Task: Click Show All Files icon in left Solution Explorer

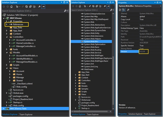Action: tap(34, 7)
